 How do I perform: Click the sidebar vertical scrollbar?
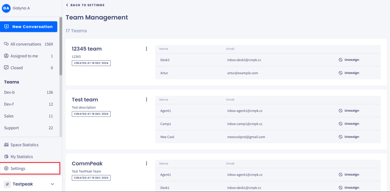click(61, 46)
